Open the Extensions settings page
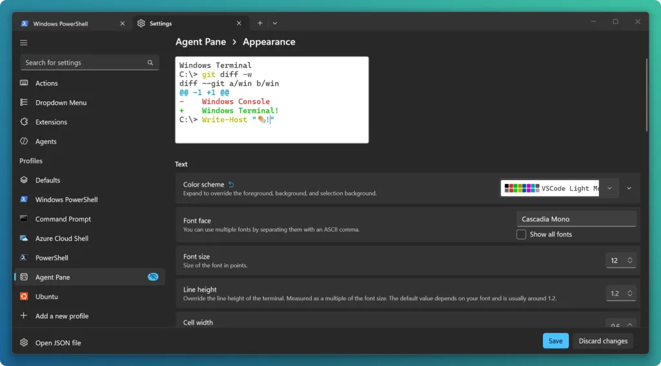This screenshot has width=661, height=366. tap(90, 122)
